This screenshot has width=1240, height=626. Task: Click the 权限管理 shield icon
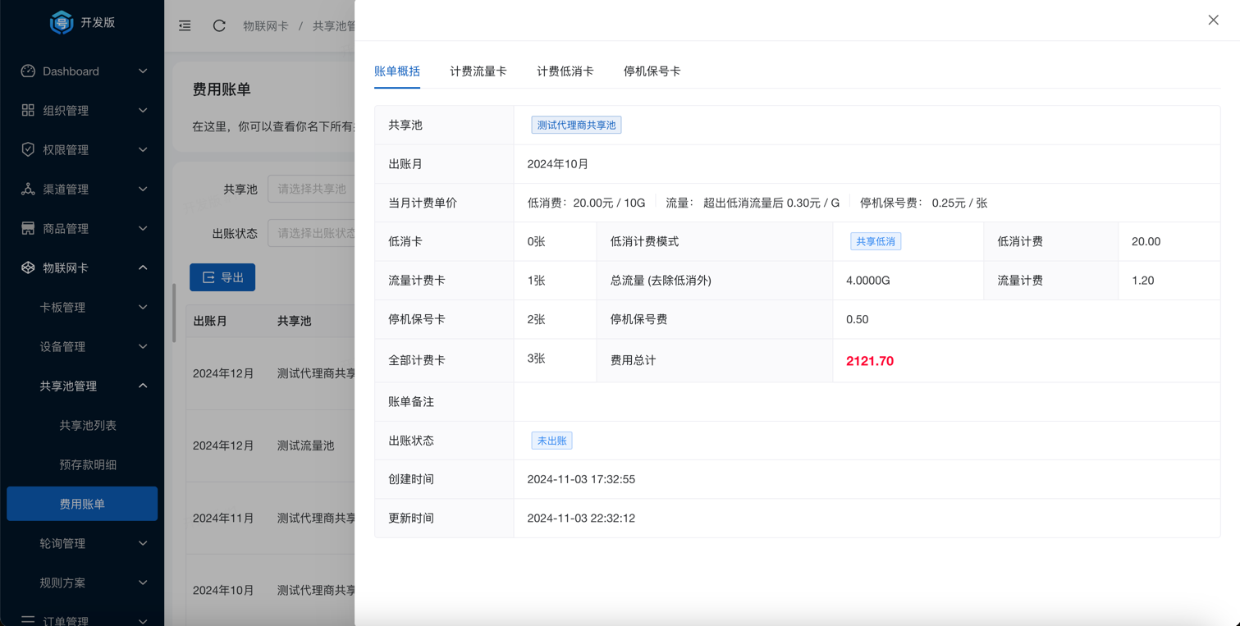point(28,149)
